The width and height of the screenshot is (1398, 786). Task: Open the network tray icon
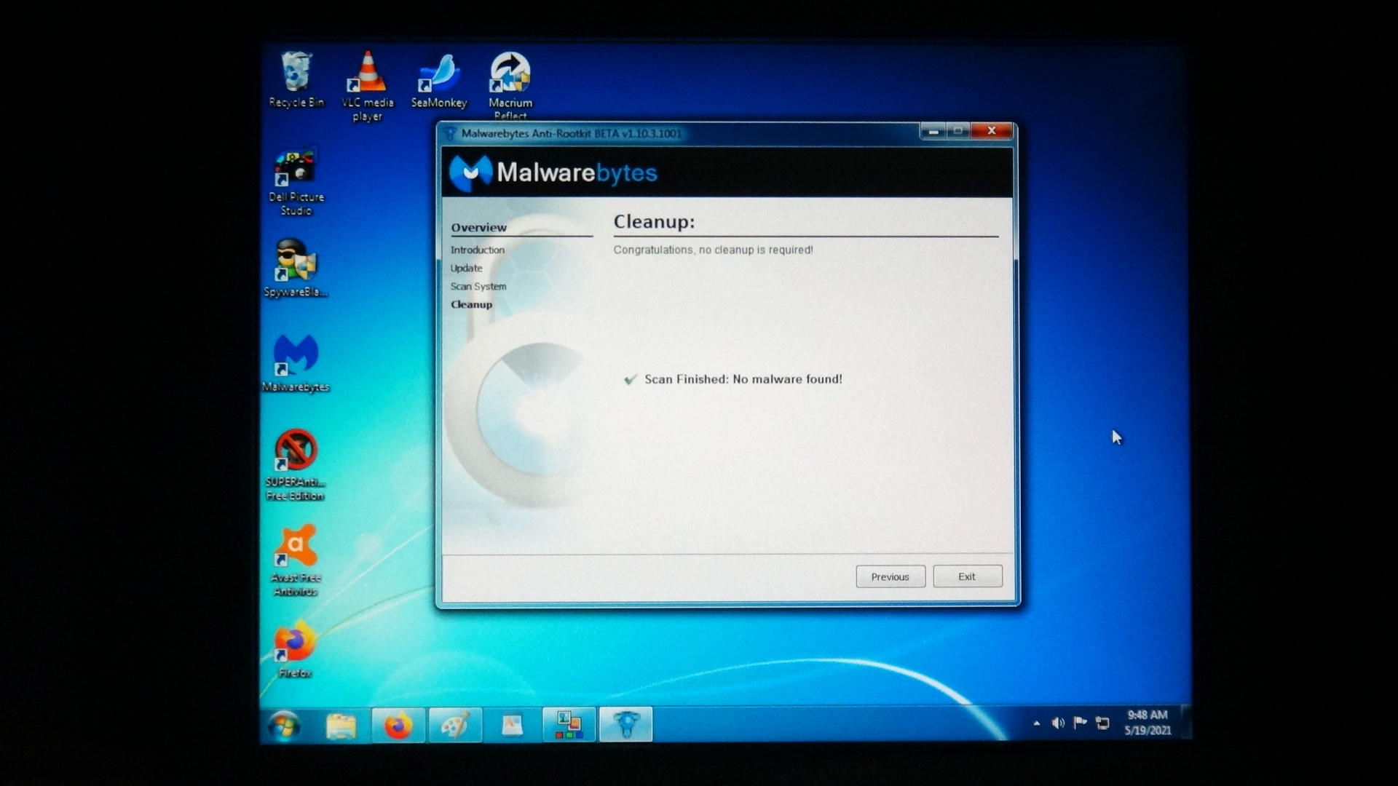tap(1103, 723)
